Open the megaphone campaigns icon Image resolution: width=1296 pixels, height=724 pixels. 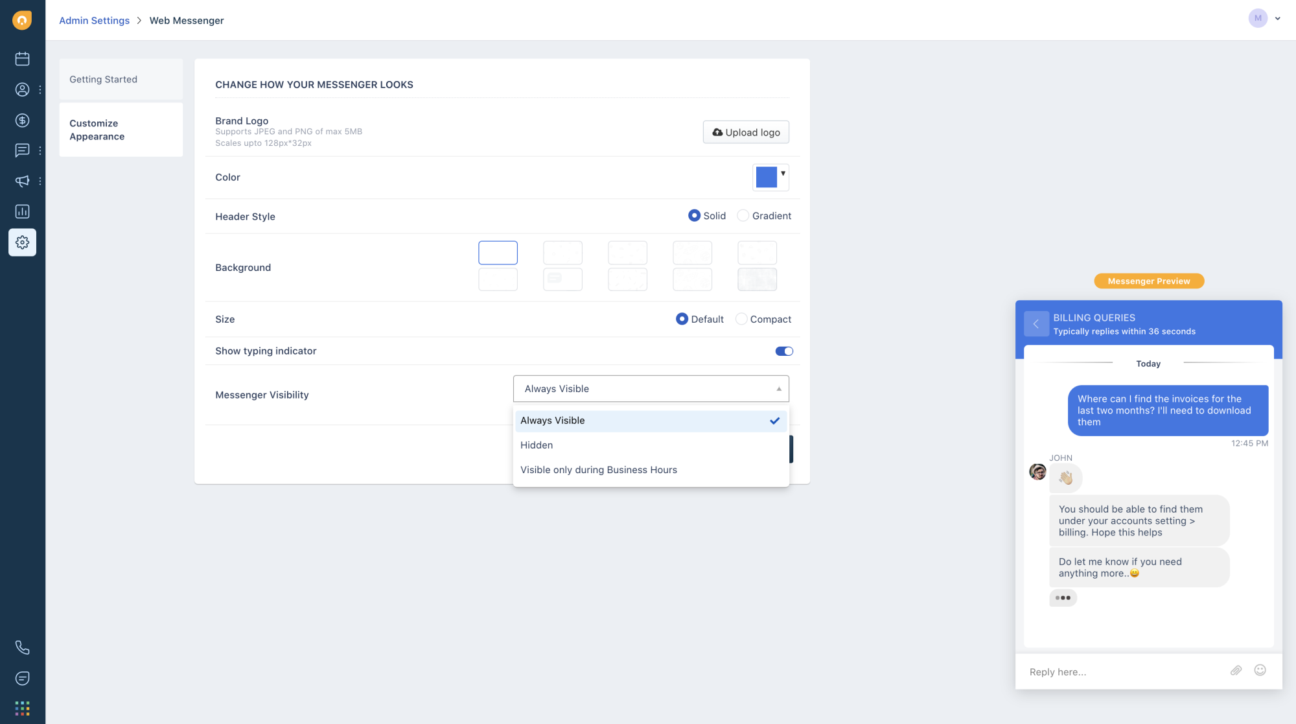(x=22, y=181)
